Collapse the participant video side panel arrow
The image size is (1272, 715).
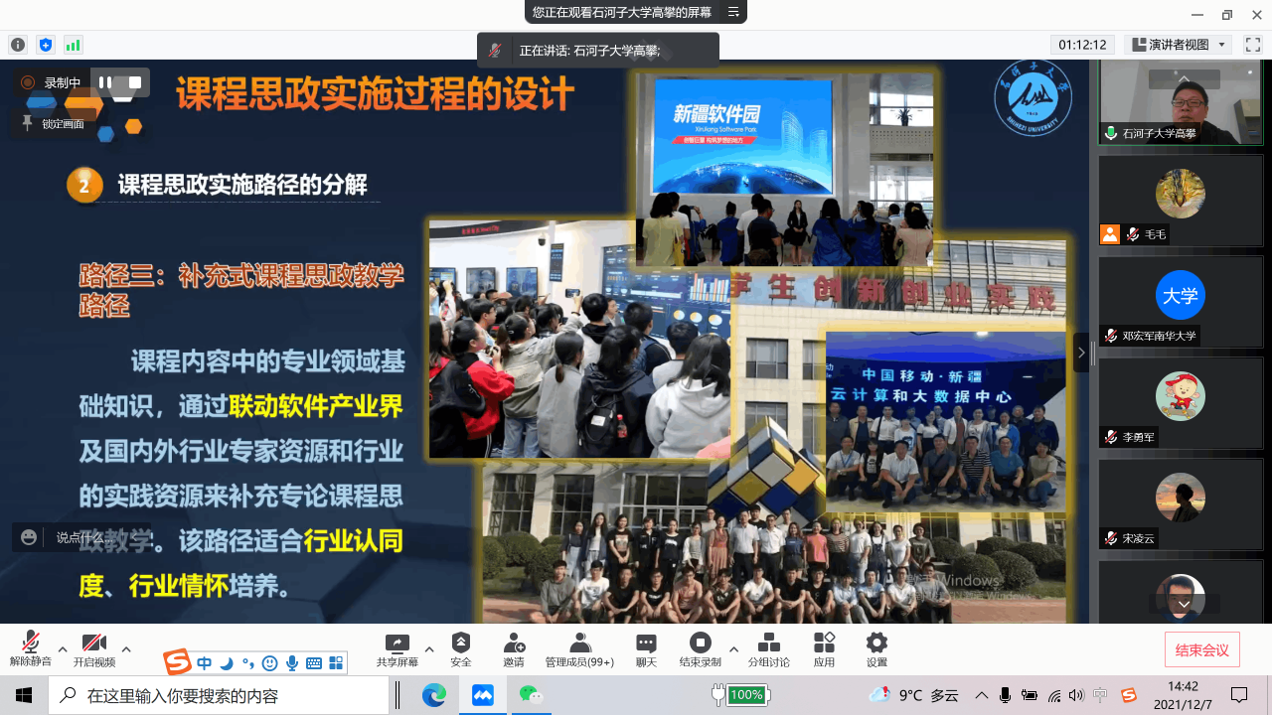point(1082,353)
